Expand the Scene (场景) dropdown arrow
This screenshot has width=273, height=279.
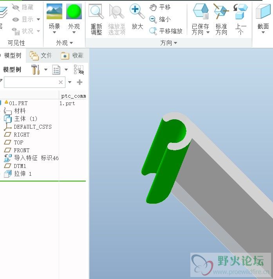54,33
